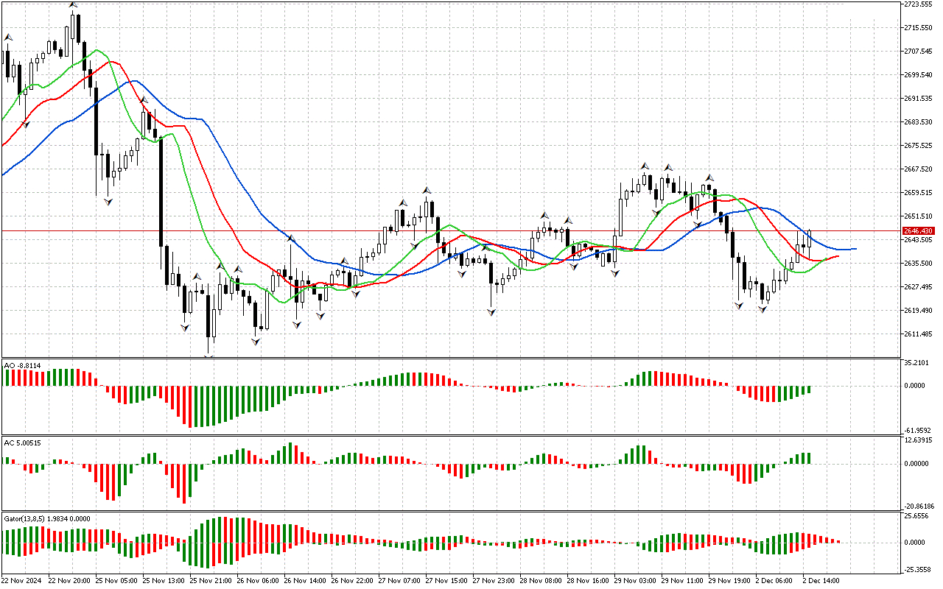Select the -25.3558 value on the Gator scale
Viewport: 943px width, 589px height.
[x=918, y=570]
